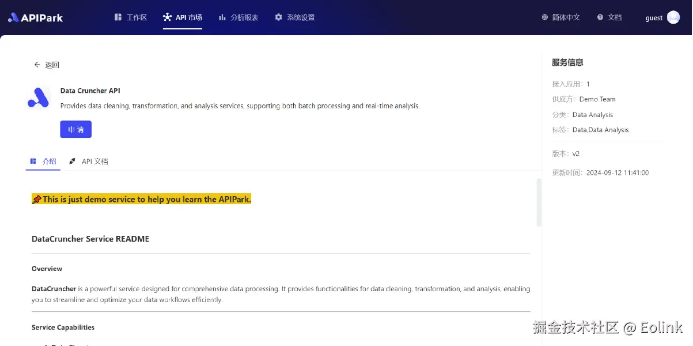Go back using 返回 link
Screen dimensions: 693x346
click(52, 65)
